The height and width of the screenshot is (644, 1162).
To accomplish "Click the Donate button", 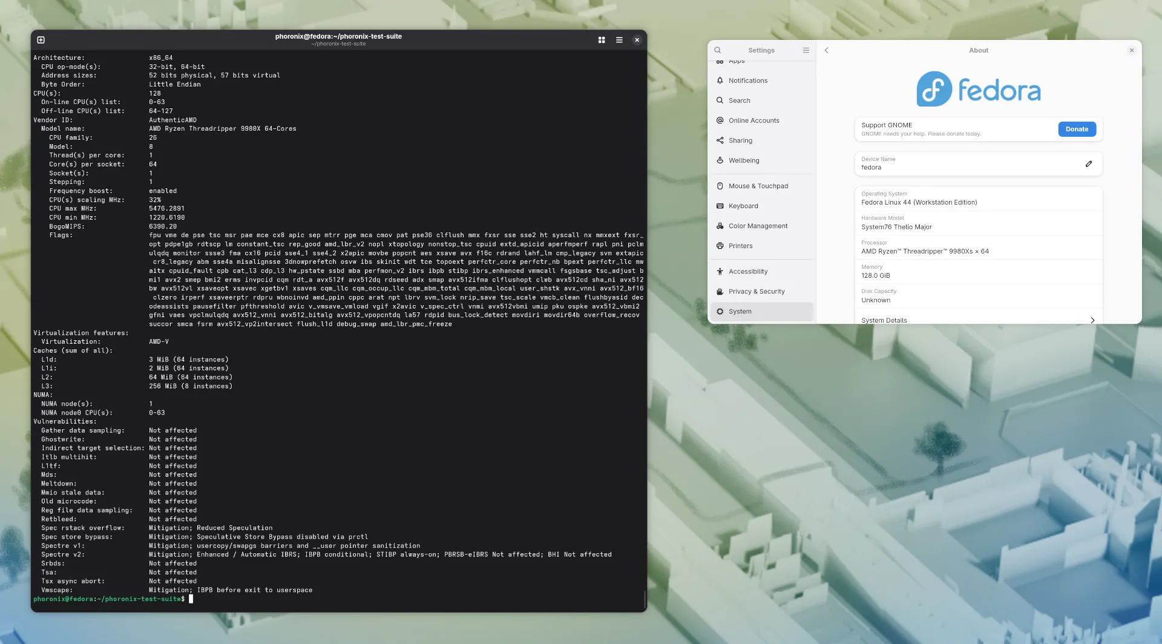I will (1077, 129).
